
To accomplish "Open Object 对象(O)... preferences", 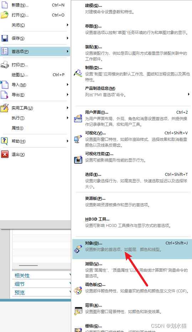I will click(132, 249).
